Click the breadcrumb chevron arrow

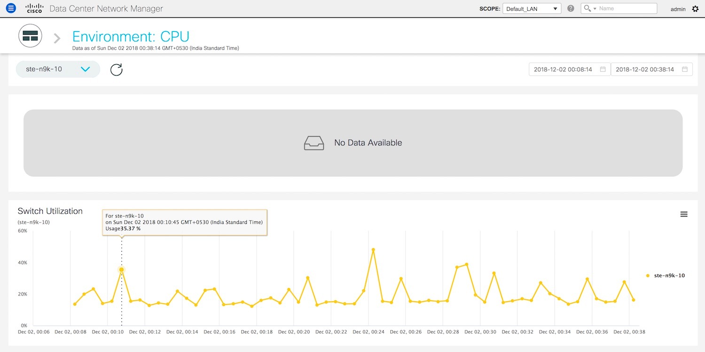click(x=57, y=38)
